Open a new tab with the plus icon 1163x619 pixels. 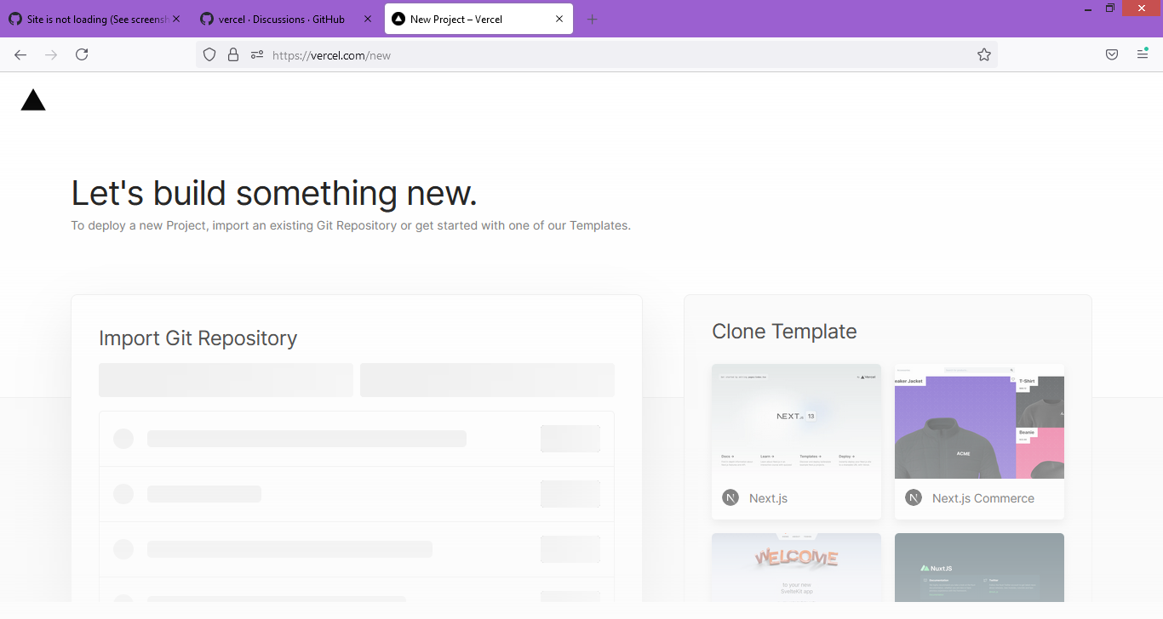pos(593,19)
